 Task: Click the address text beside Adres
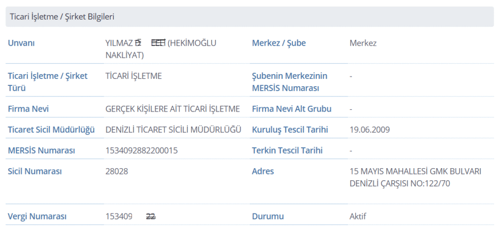click(416, 177)
